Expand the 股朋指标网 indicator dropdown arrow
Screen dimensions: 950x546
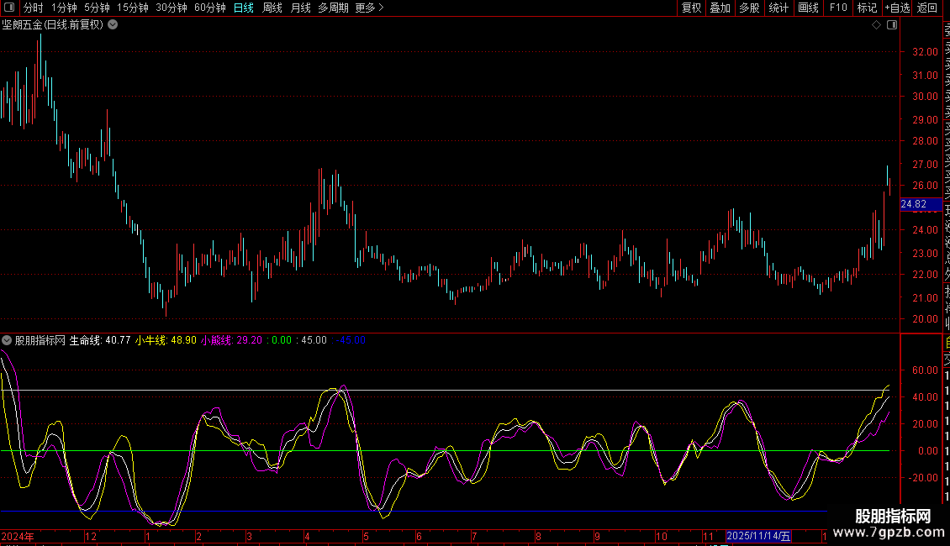click(8, 340)
